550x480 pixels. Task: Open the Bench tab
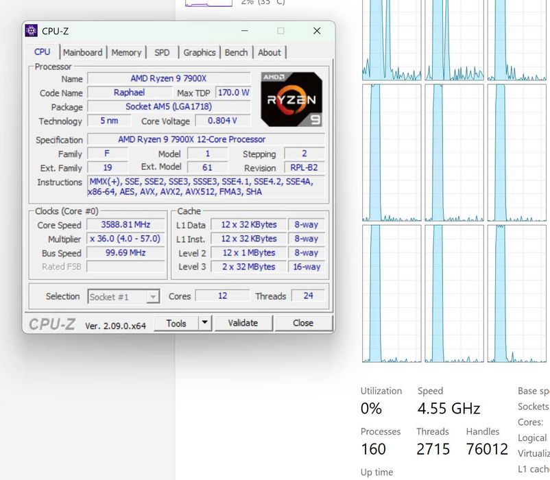[236, 53]
